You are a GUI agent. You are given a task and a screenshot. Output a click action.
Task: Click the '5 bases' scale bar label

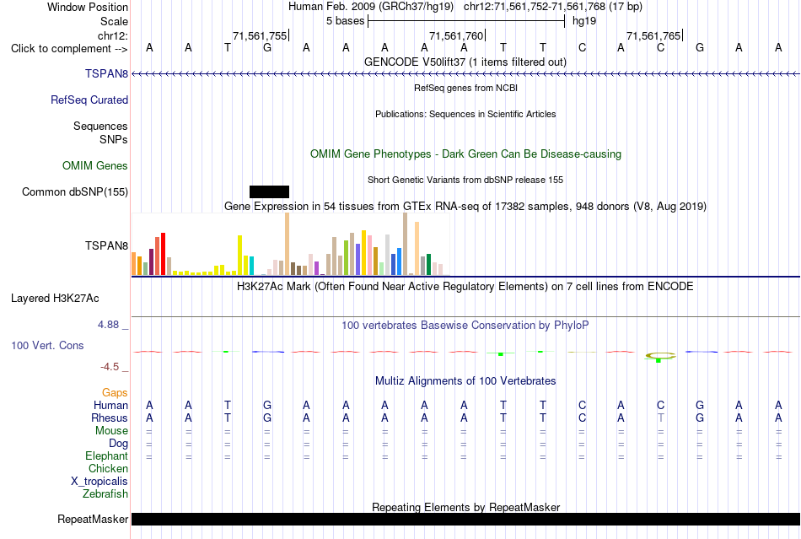coord(346,21)
